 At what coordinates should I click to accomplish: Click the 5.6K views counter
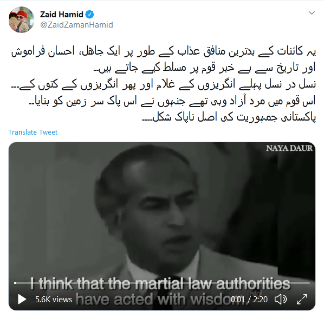(54, 300)
